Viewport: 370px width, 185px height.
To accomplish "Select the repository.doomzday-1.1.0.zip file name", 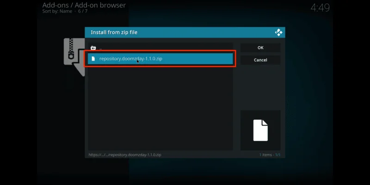I will (x=130, y=59).
